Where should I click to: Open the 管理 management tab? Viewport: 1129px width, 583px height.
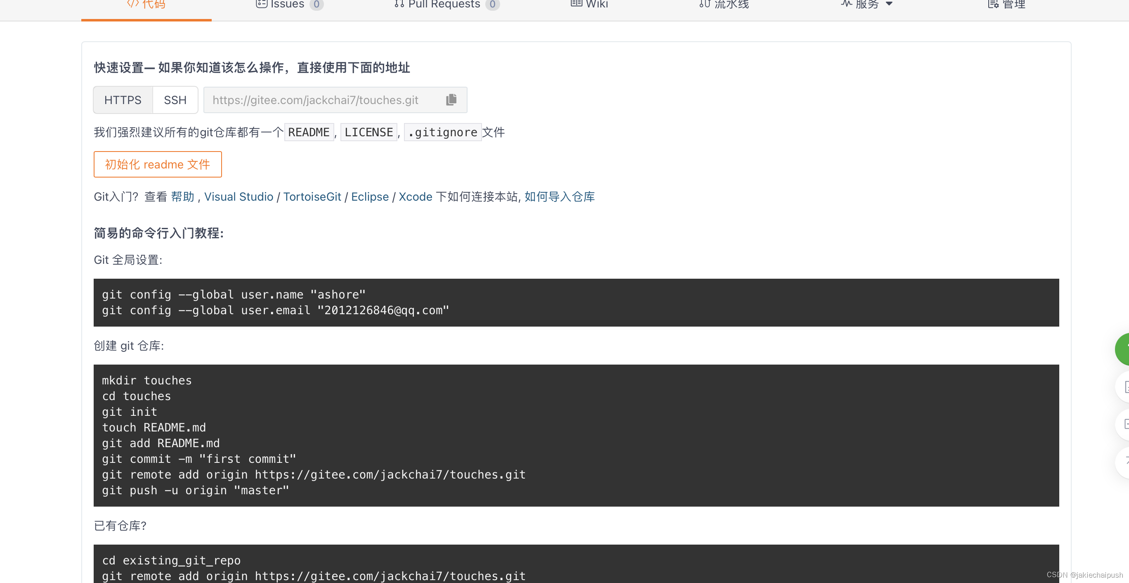pos(1006,5)
